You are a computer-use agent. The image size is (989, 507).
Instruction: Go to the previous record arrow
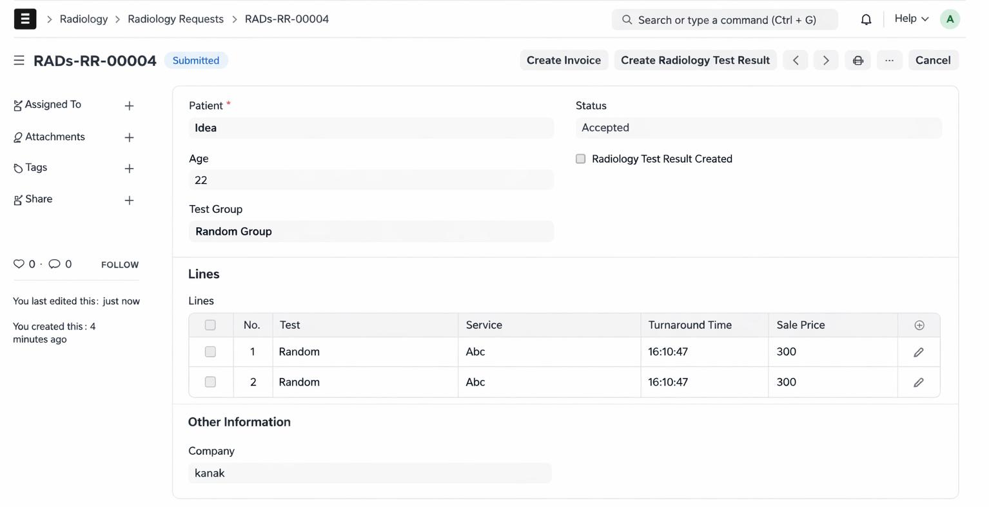[796, 60]
